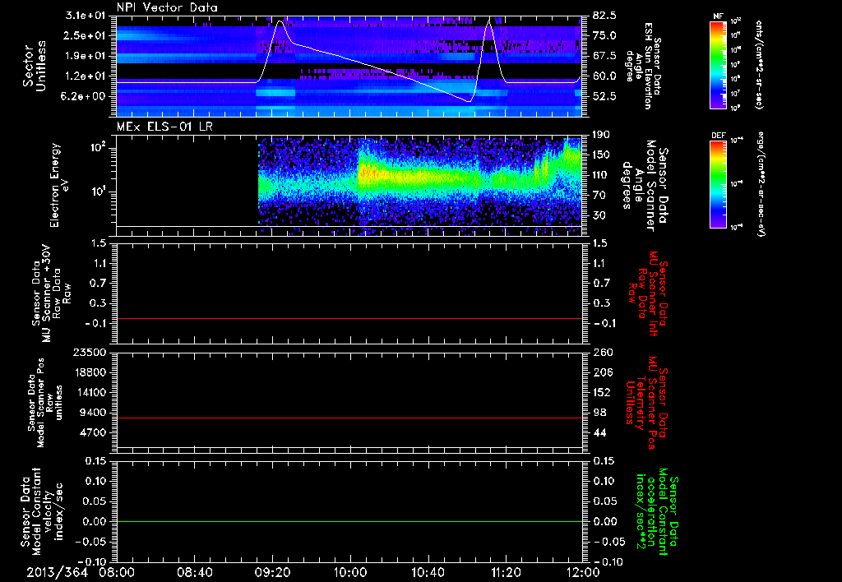842x582 pixels.
Task: Click the 12:00 end time label
Action: (x=582, y=572)
